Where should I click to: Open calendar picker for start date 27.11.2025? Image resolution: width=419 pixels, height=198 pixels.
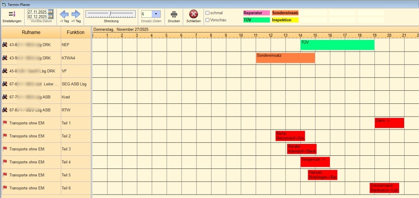51,11
